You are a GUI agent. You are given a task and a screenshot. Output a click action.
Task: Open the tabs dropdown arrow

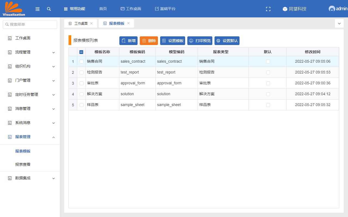click(x=339, y=24)
